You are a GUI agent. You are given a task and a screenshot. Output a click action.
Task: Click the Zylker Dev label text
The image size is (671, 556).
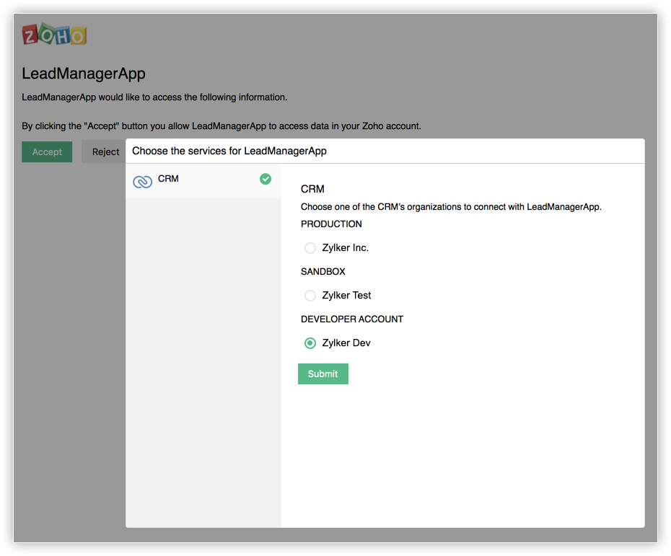tap(346, 343)
